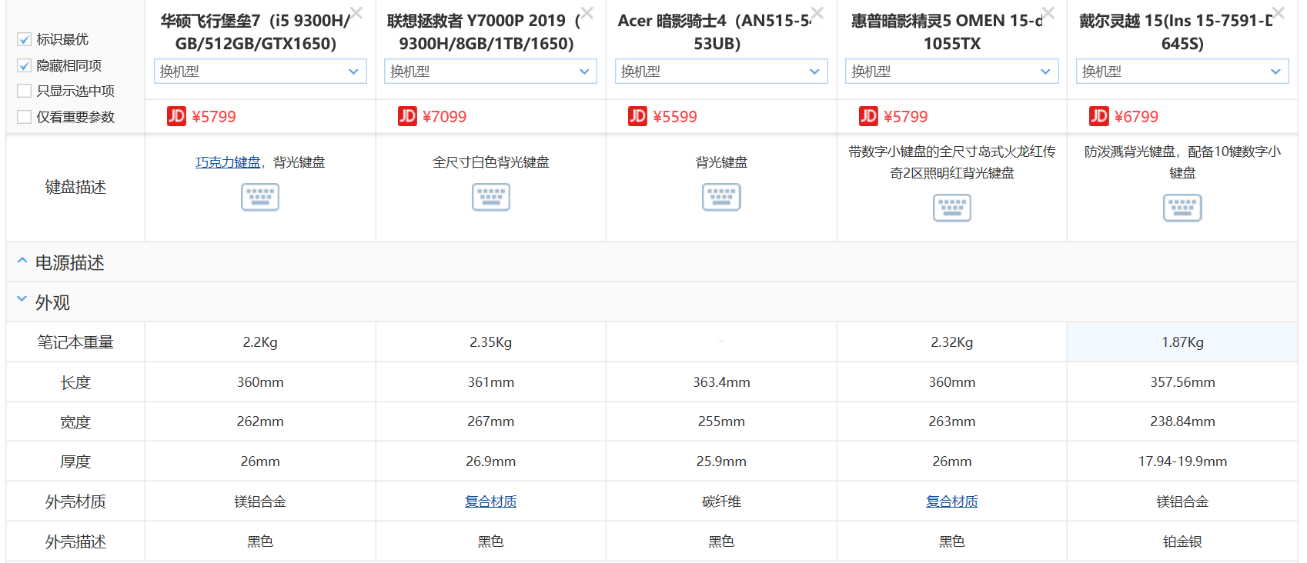Click keyboard icon under 惠普暗影精灵5 column
Viewport: 1307px width, 563px height.
coord(952,208)
